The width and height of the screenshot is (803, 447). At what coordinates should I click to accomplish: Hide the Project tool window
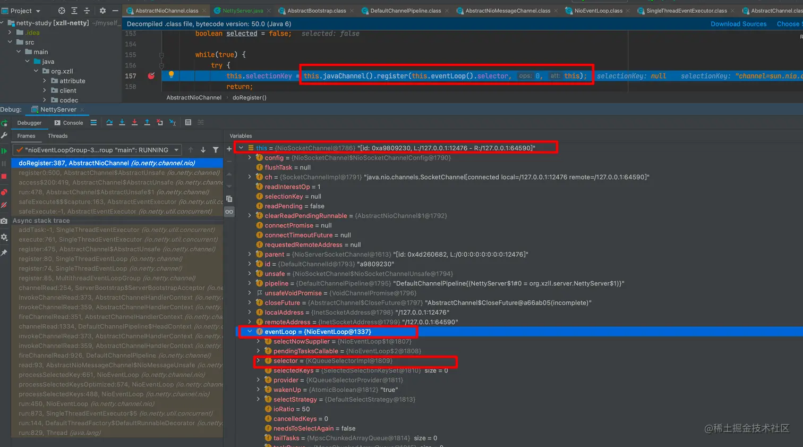point(115,11)
